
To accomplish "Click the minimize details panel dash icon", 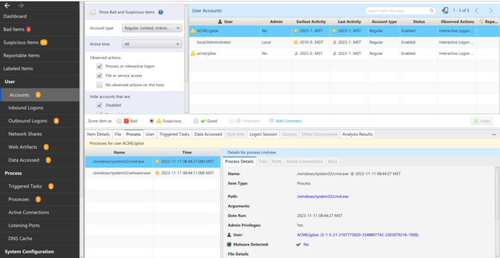I will (x=494, y=134).
